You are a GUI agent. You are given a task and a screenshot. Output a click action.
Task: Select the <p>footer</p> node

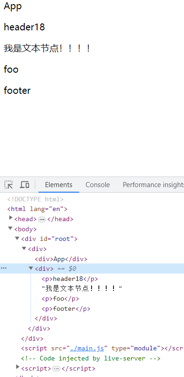(66, 308)
